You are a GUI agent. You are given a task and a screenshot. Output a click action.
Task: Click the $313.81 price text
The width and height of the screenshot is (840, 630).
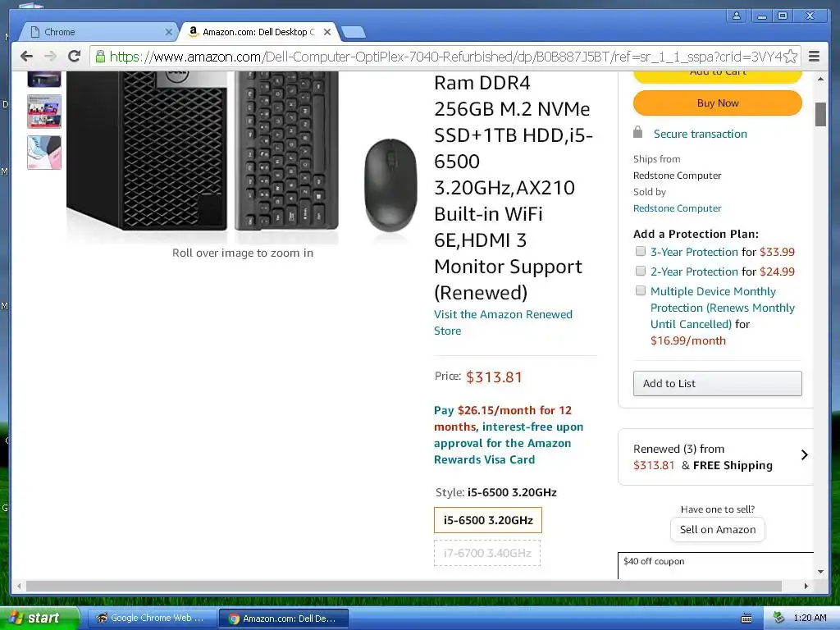pos(494,377)
